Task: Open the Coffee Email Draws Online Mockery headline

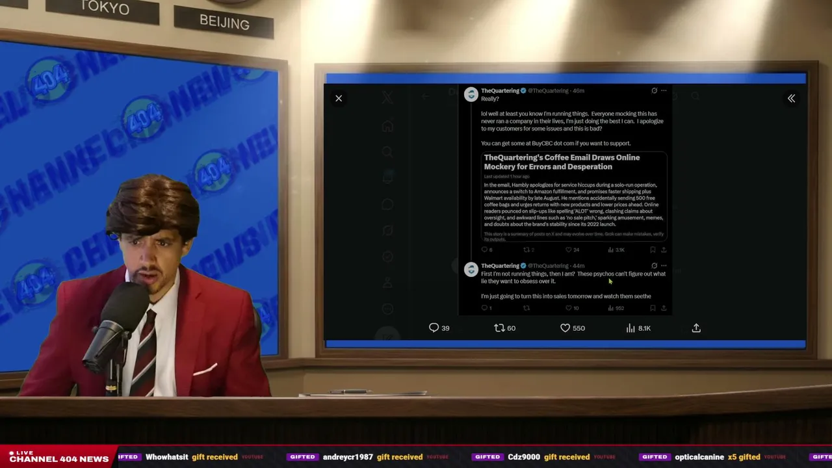Action: tap(562, 162)
